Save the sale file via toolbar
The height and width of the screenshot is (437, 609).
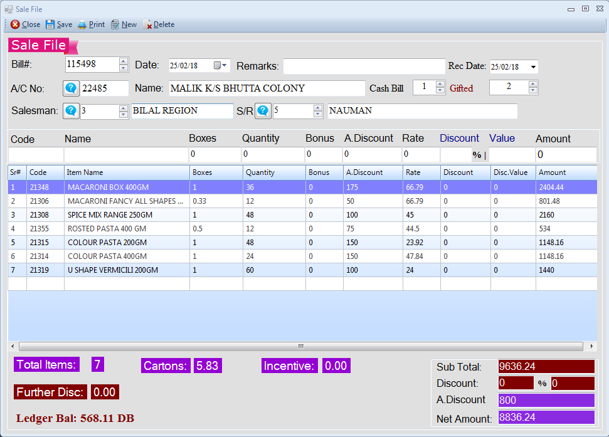click(x=59, y=24)
